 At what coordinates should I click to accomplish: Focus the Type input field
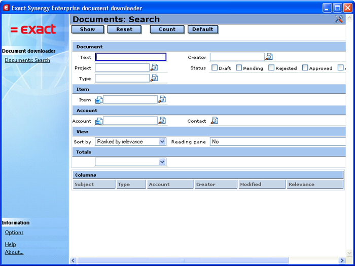122,78
